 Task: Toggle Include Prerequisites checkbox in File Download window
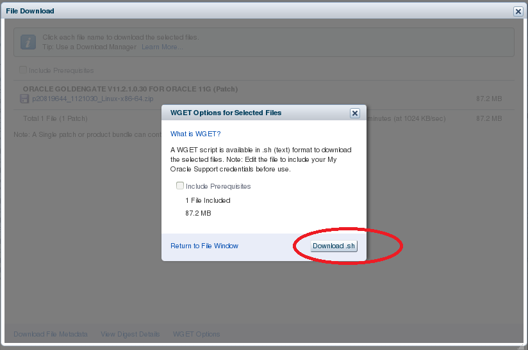click(23, 70)
